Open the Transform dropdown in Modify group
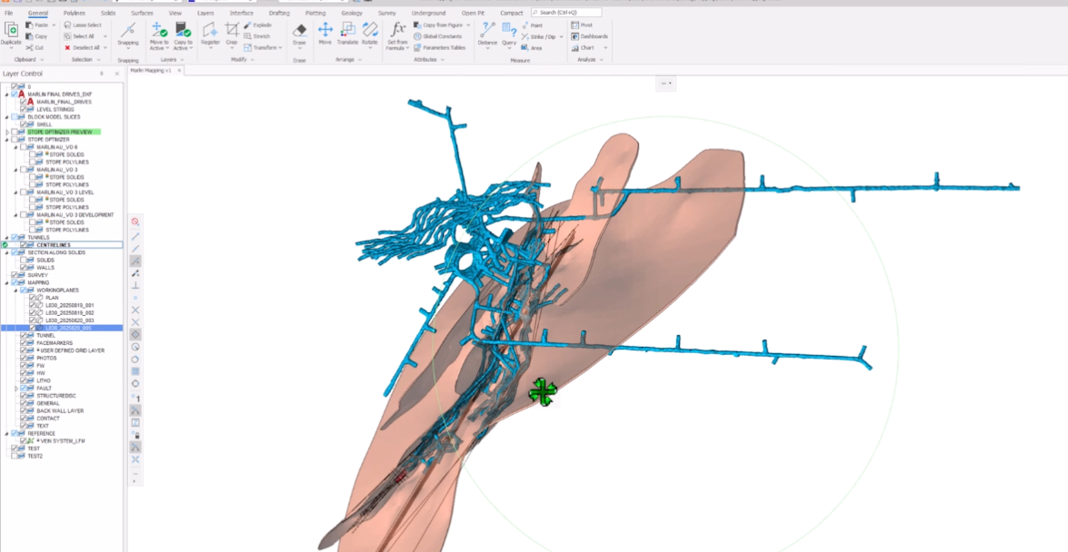 (x=265, y=47)
